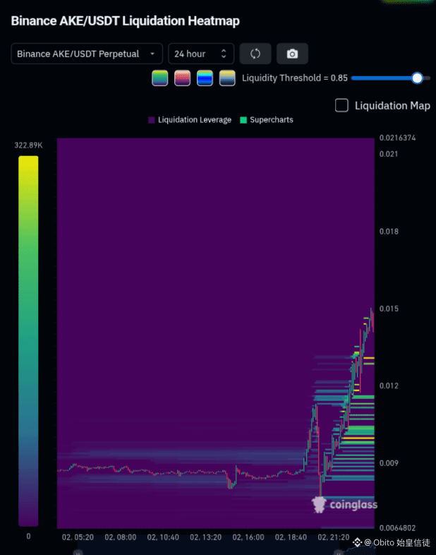436x555 pixels.
Task: Enable the Liquidation Map checkbox
Action: coord(341,105)
